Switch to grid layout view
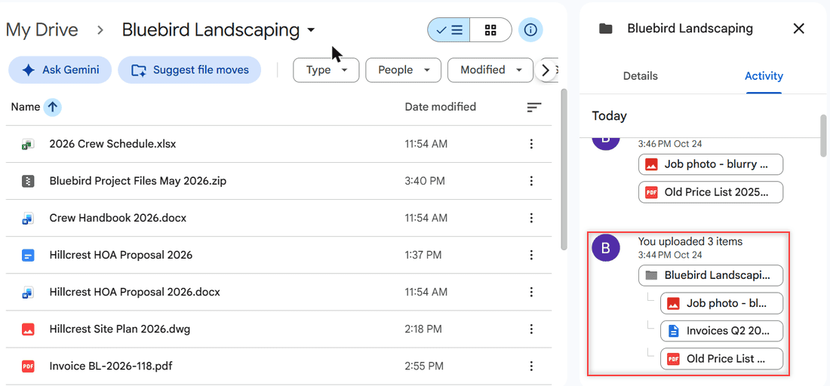This screenshot has width=830, height=386. point(490,30)
